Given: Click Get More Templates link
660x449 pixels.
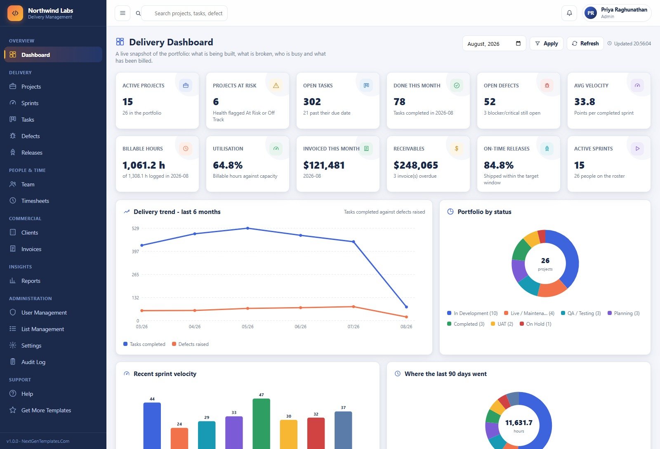Looking at the screenshot, I should click(x=53, y=410).
